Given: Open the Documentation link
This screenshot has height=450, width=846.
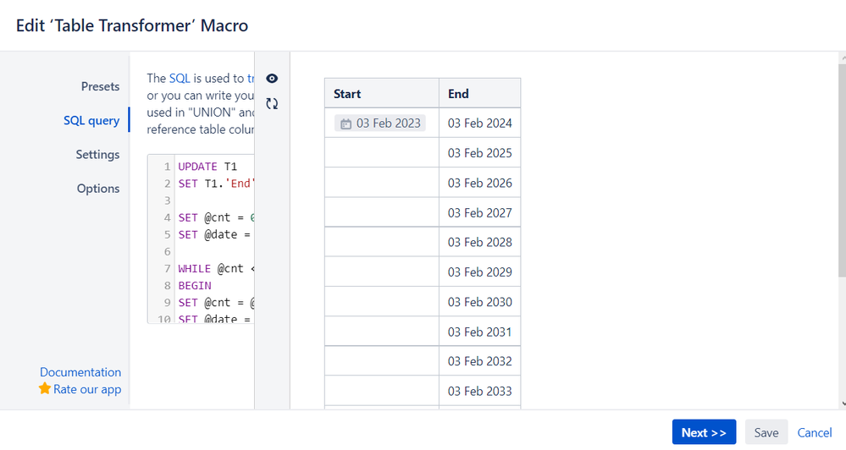Looking at the screenshot, I should coord(80,372).
